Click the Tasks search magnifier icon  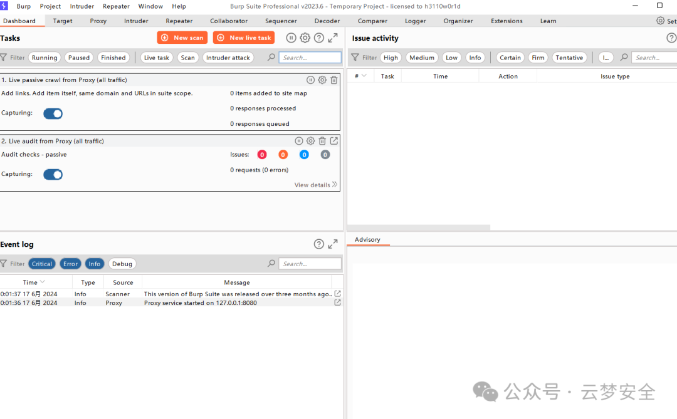271,57
